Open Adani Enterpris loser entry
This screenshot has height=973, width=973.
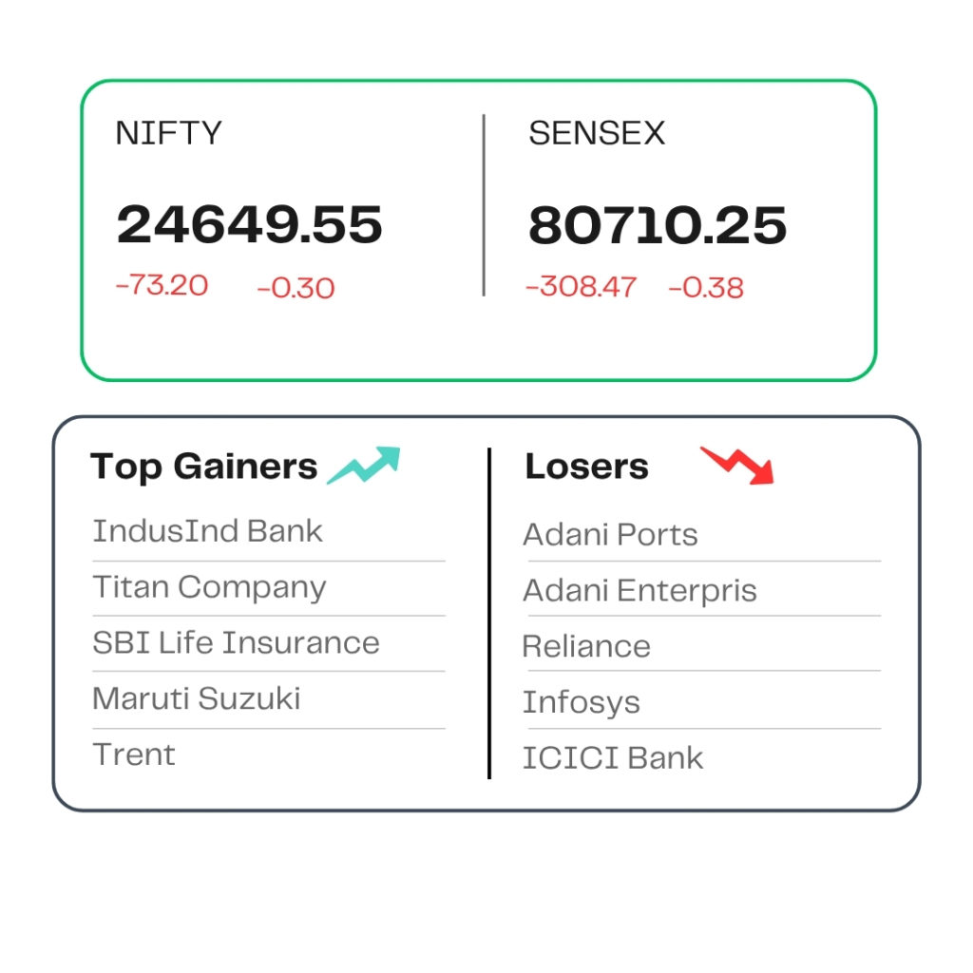(639, 591)
